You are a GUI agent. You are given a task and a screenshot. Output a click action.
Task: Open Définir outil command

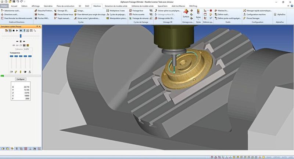[x=222, y=14]
